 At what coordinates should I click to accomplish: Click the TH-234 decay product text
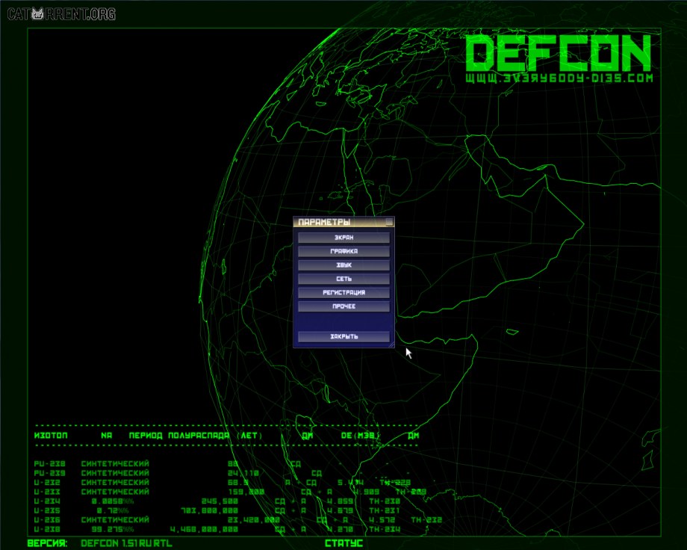click(x=385, y=529)
